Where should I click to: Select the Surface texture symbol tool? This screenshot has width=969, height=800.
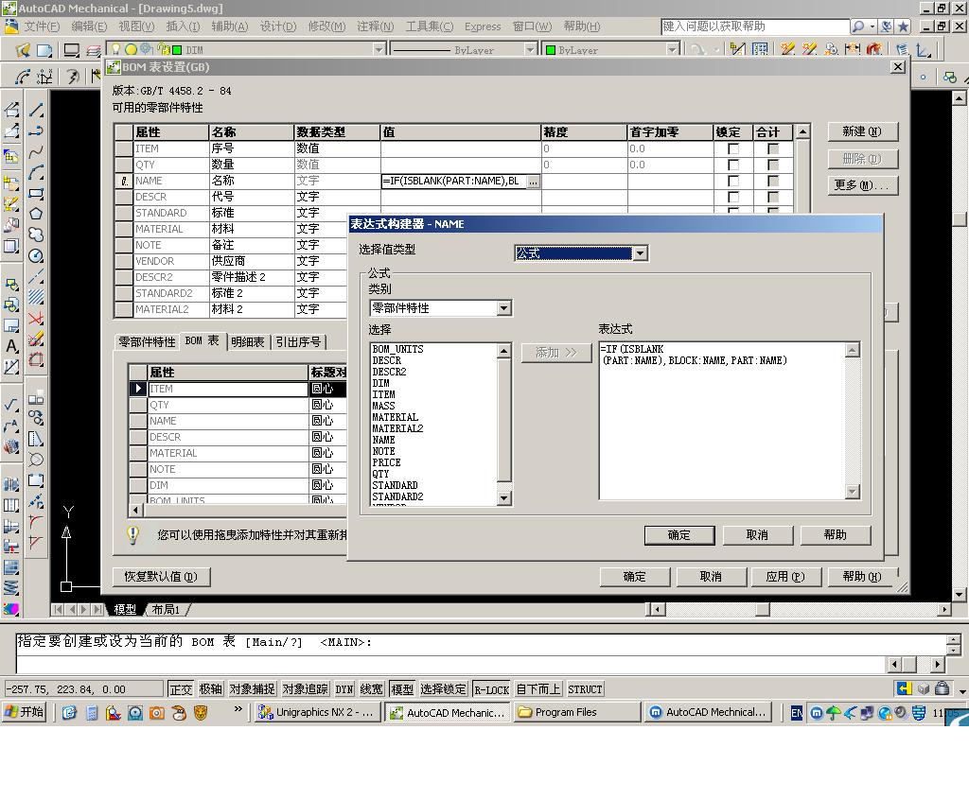click(11, 405)
